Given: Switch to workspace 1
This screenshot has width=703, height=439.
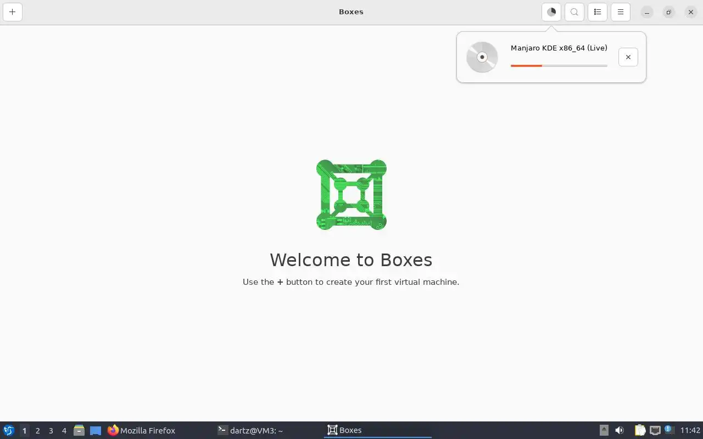Looking at the screenshot, I should click(x=24, y=431).
